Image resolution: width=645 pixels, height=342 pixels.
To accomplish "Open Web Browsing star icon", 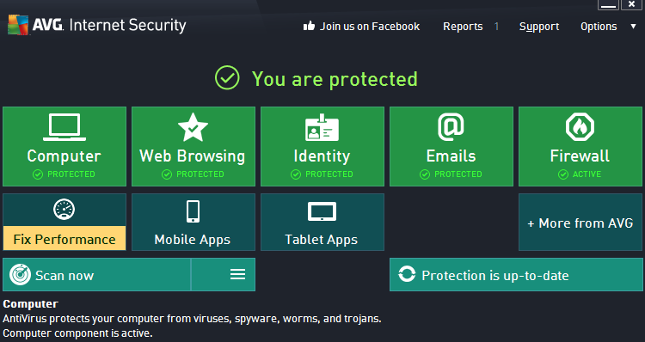I will 193,127.
